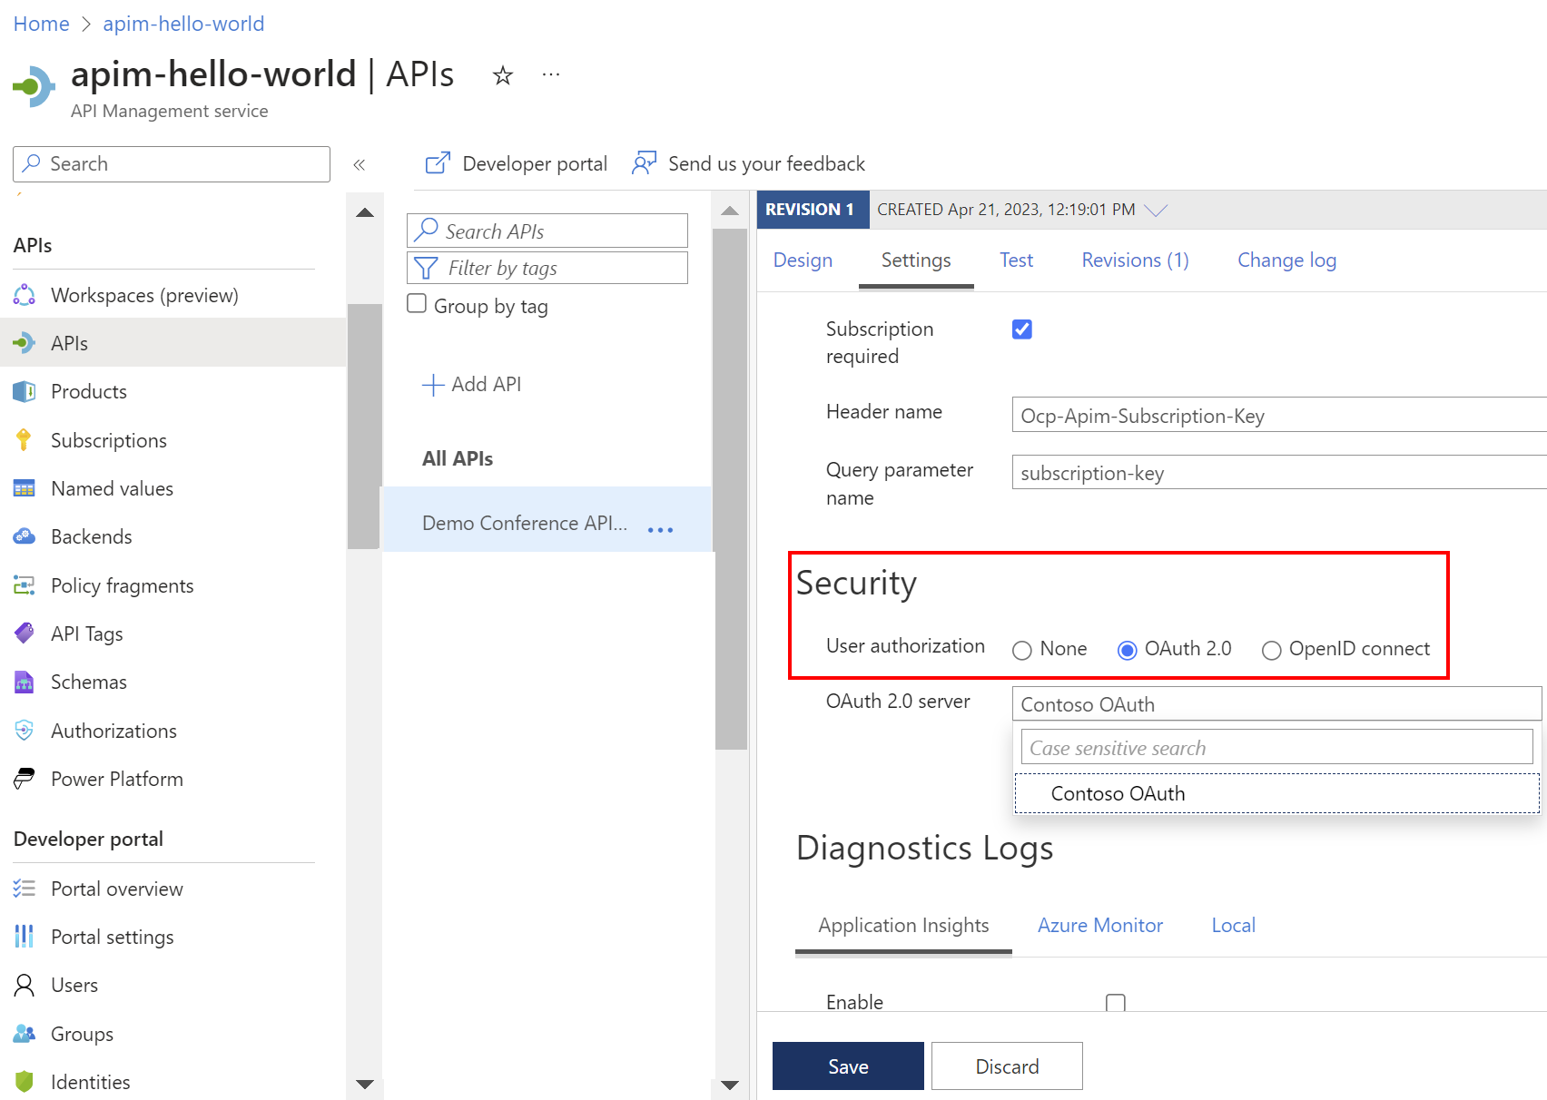Choose Contoso OAuth from the dropdown list
Viewport: 1547px width, 1100px height.
point(1117,792)
